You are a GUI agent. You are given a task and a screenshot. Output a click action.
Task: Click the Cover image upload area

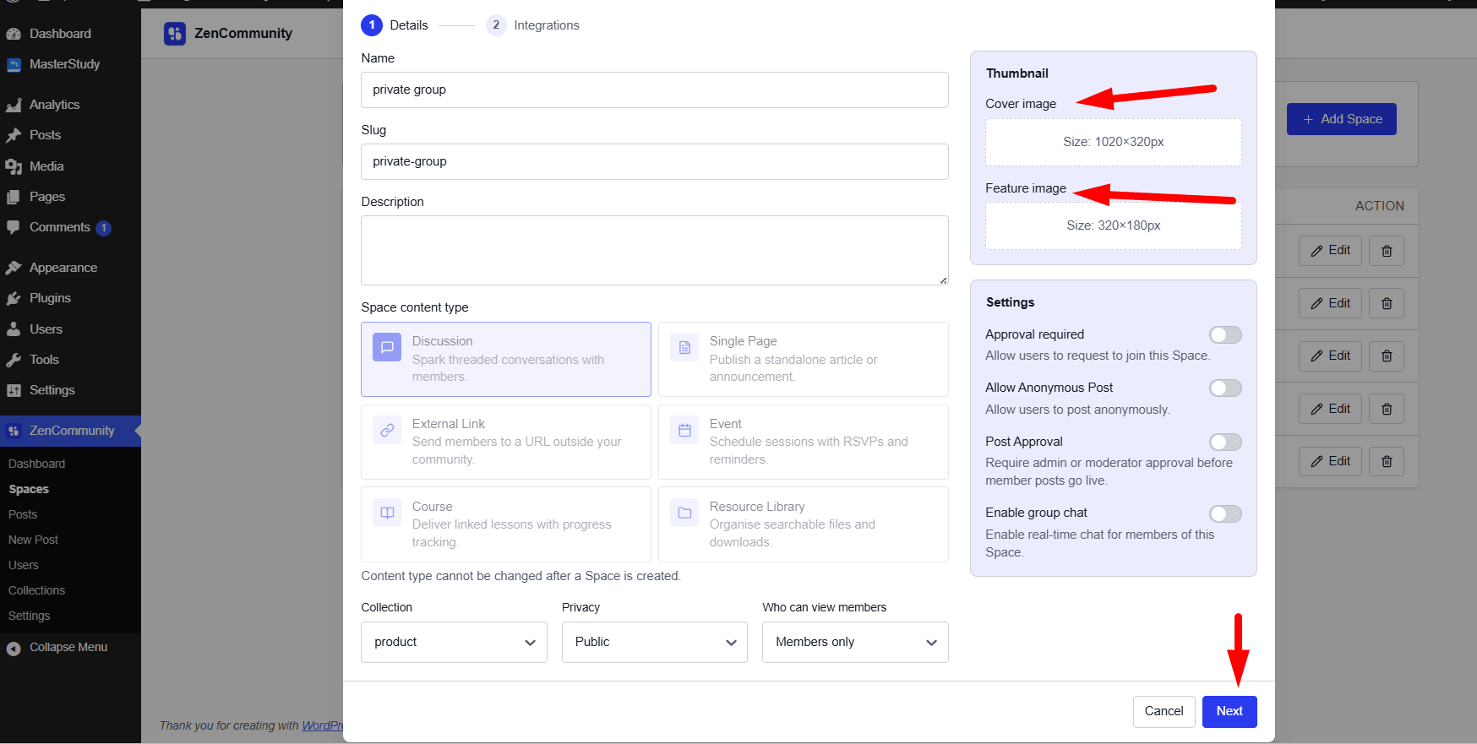(1114, 142)
